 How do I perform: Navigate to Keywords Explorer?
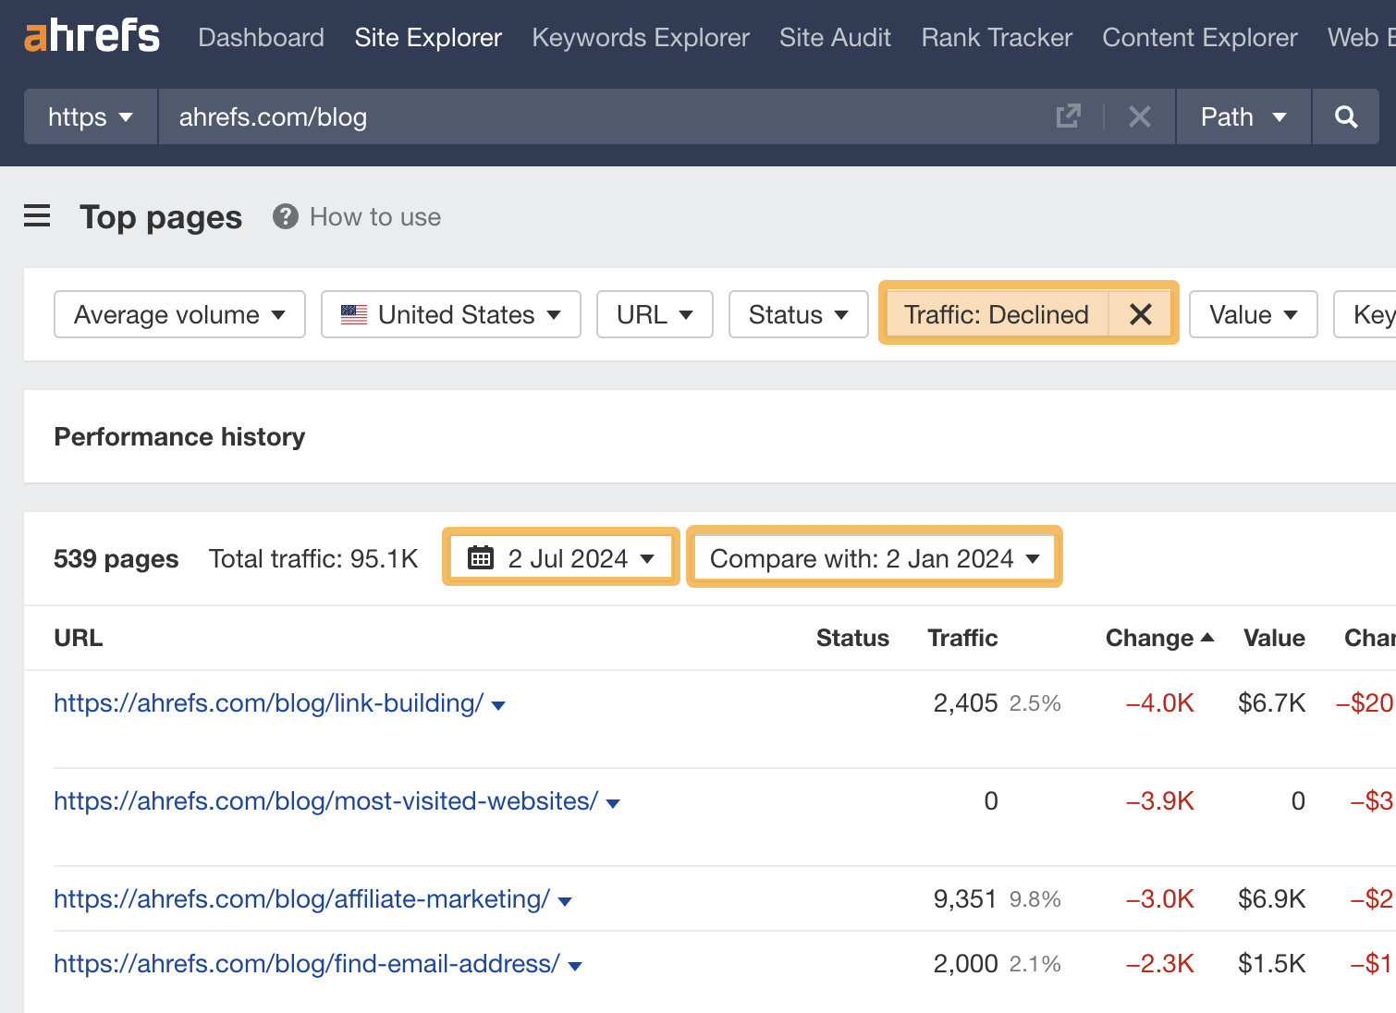(640, 37)
